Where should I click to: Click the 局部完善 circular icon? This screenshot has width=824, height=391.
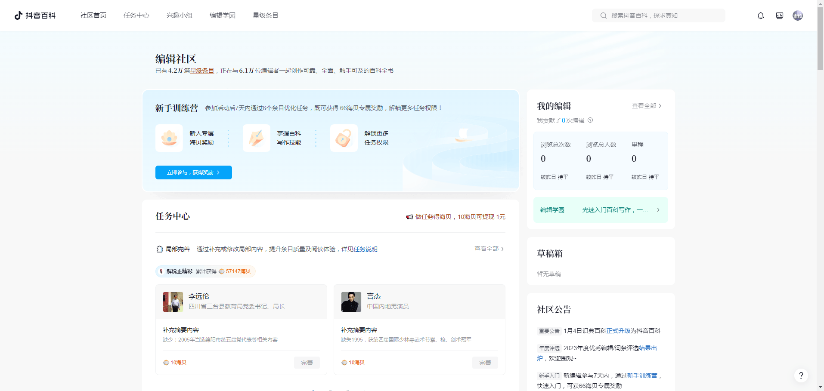click(x=160, y=249)
